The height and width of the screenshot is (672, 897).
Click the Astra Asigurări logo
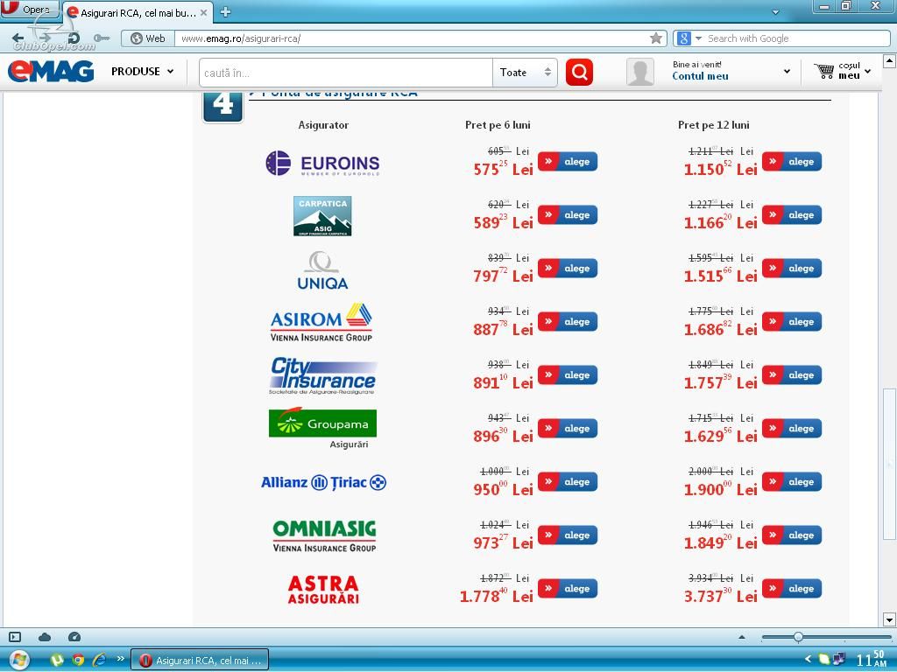click(323, 589)
